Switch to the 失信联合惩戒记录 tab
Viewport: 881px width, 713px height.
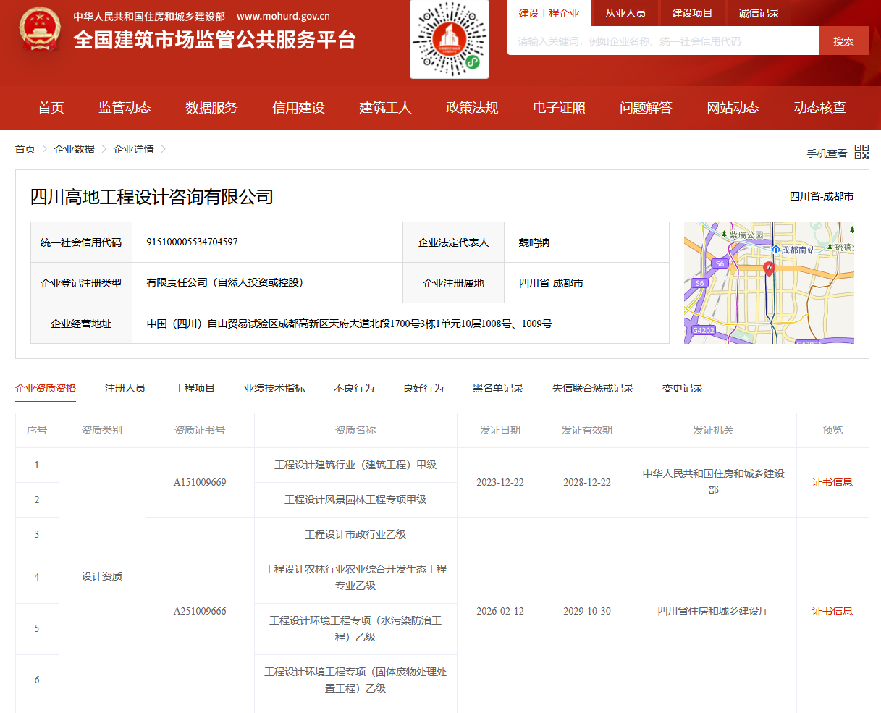[x=592, y=388]
